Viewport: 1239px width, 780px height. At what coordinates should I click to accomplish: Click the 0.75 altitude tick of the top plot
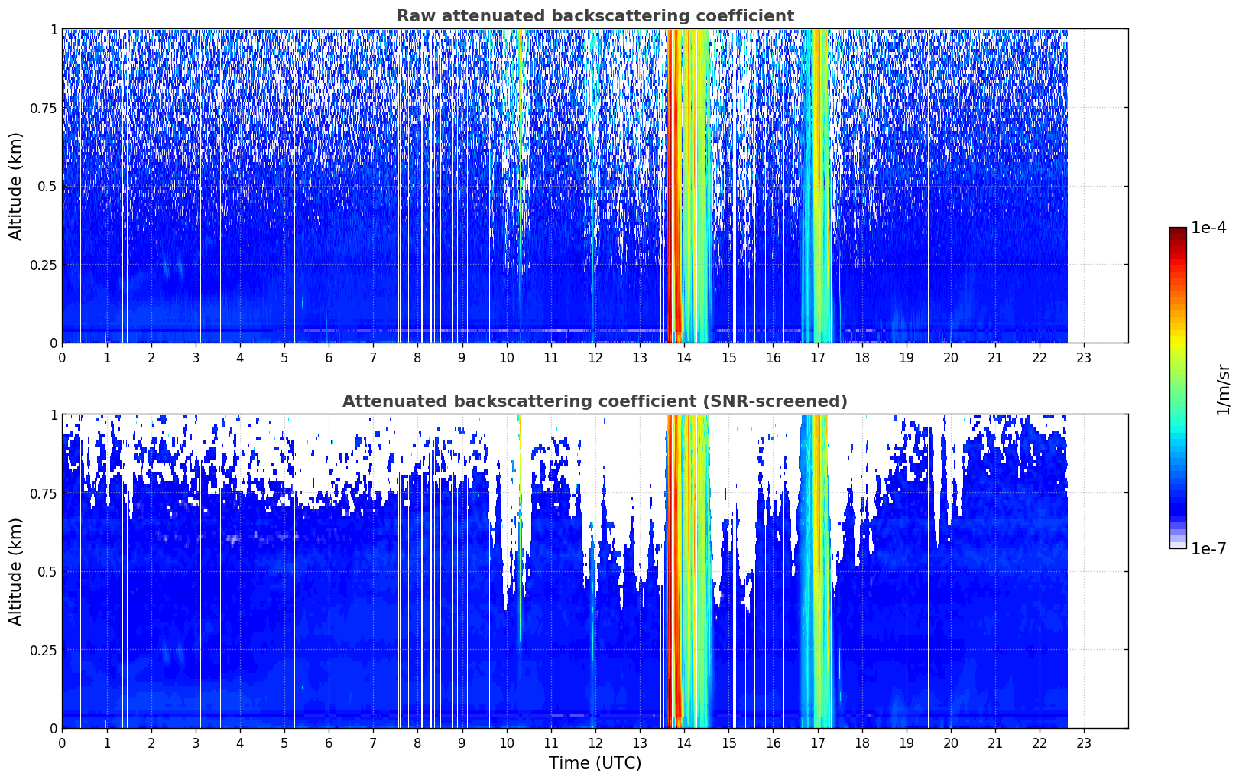click(44, 108)
